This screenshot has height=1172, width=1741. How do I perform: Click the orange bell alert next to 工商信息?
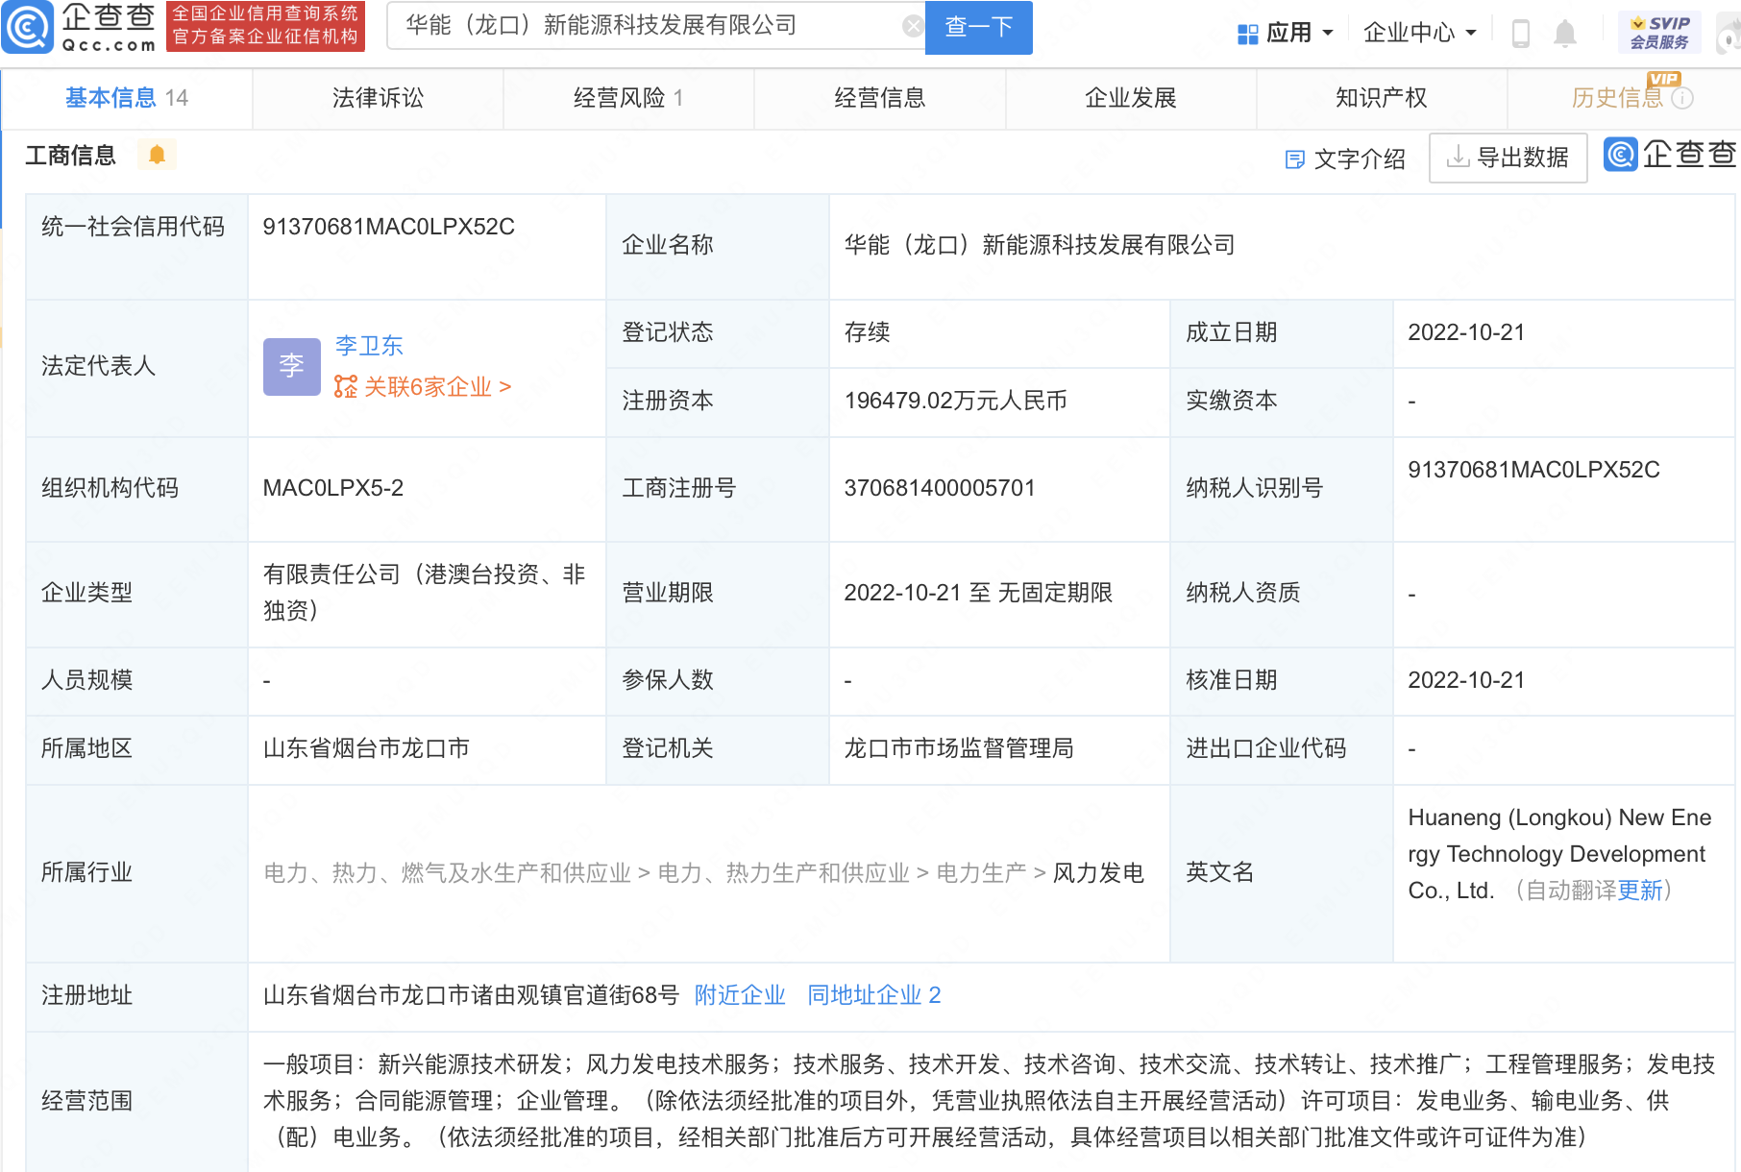click(x=157, y=155)
